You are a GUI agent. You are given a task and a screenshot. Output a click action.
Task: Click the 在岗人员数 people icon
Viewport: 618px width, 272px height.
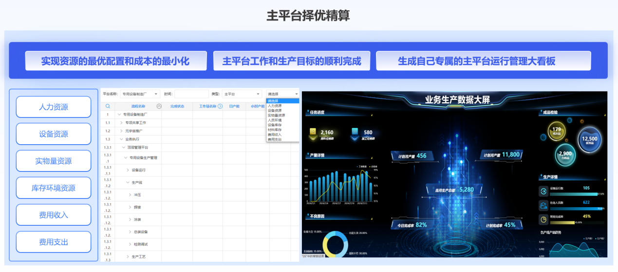(x=543, y=205)
